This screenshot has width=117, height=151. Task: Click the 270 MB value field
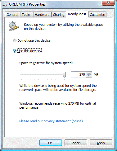[79, 74]
